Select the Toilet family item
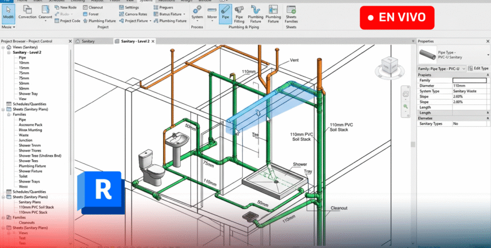Viewport: 491px width, 248px height. click(x=23, y=176)
